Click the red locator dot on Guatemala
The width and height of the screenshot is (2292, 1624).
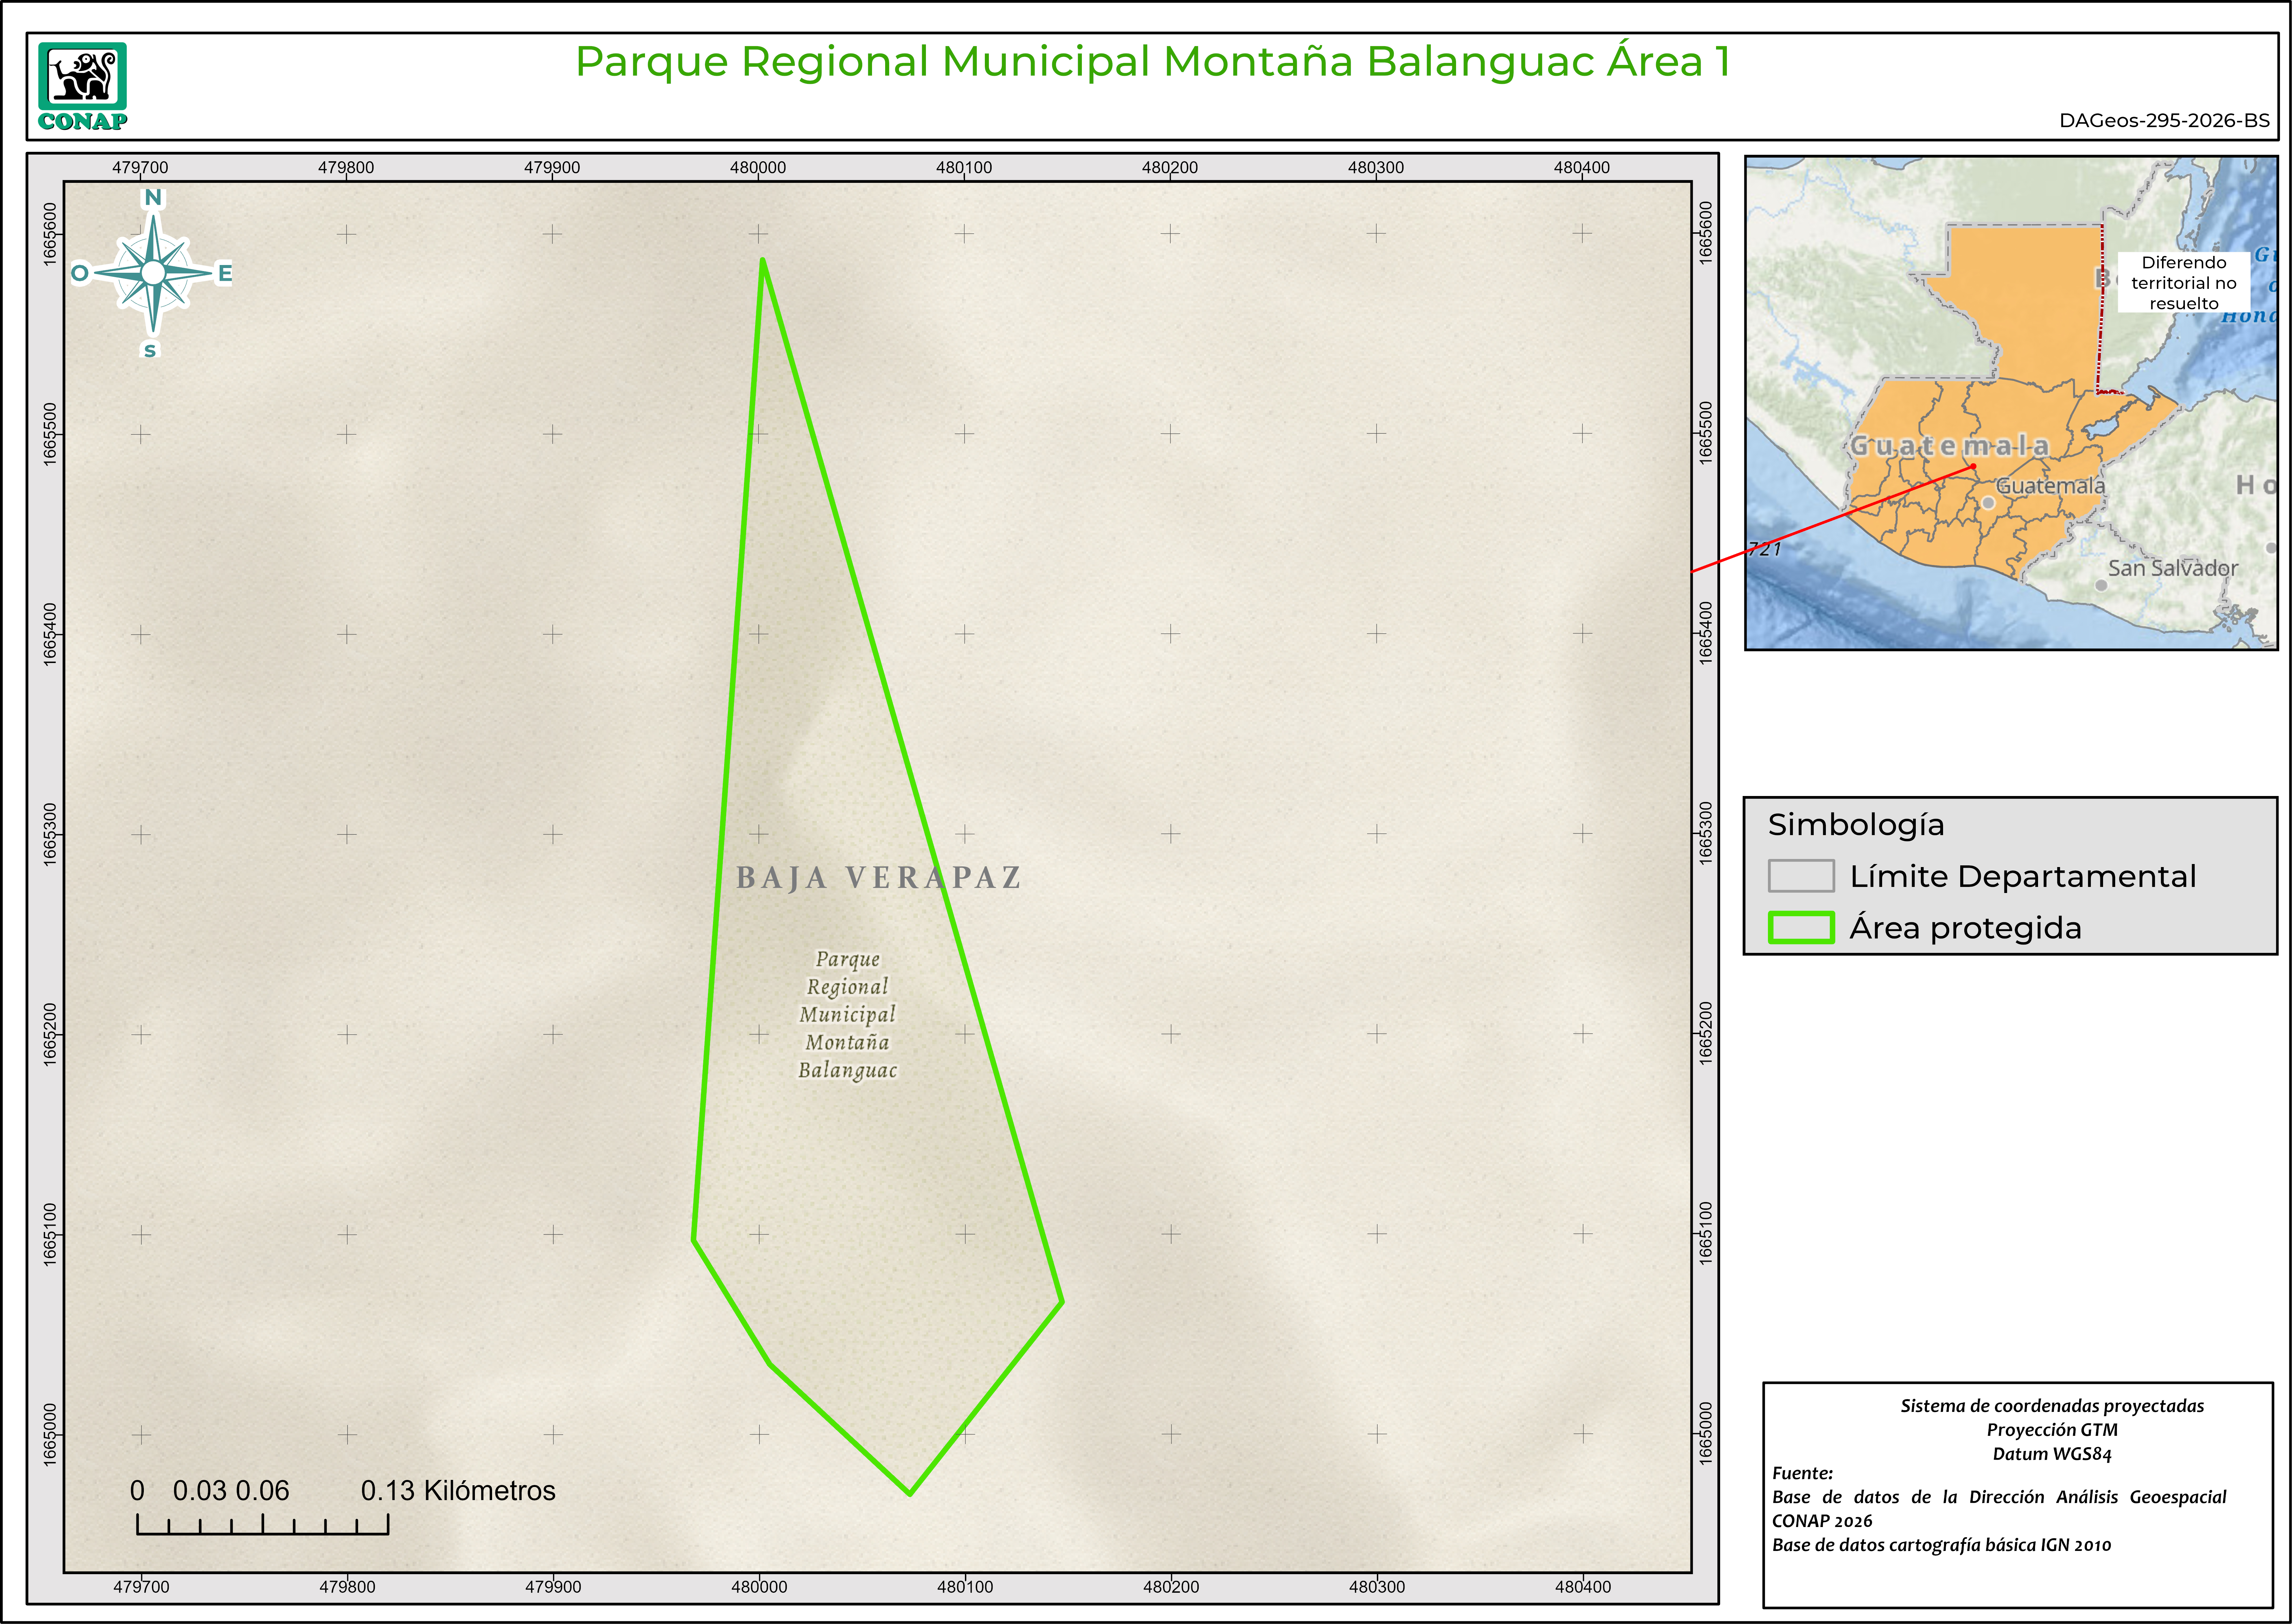(1973, 466)
